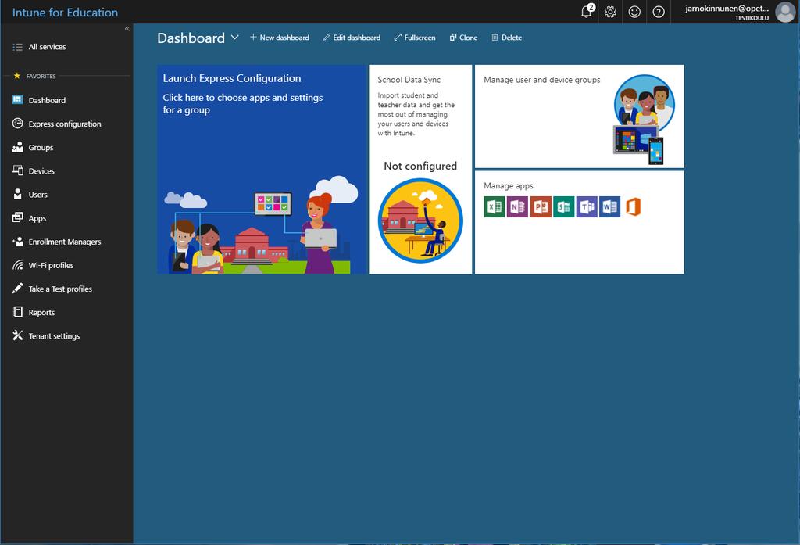
Task: Click the user account avatar
Action: [x=784, y=12]
